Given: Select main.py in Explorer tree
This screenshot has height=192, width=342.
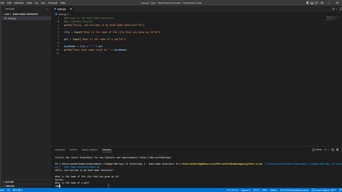Looking at the screenshot, I should tap(12, 19).
